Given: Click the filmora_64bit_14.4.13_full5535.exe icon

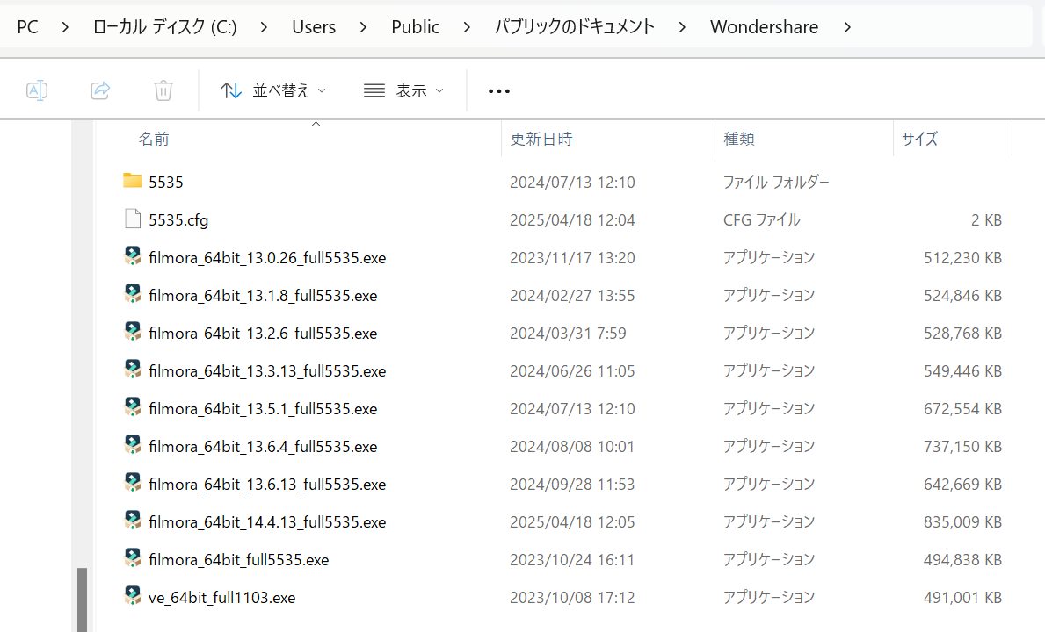Looking at the screenshot, I should (133, 521).
